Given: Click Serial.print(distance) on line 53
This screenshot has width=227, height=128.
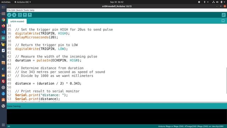Looking at the screenshot, I should [38, 99].
